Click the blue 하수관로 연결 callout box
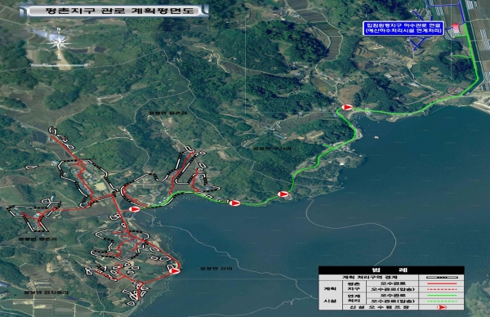This screenshot has height=317, width=490. point(403,28)
